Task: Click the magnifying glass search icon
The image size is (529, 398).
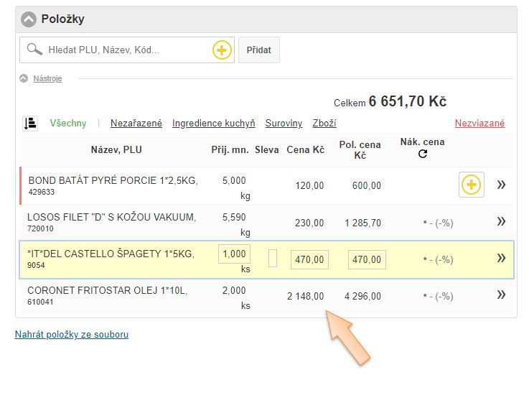Action: (34, 50)
